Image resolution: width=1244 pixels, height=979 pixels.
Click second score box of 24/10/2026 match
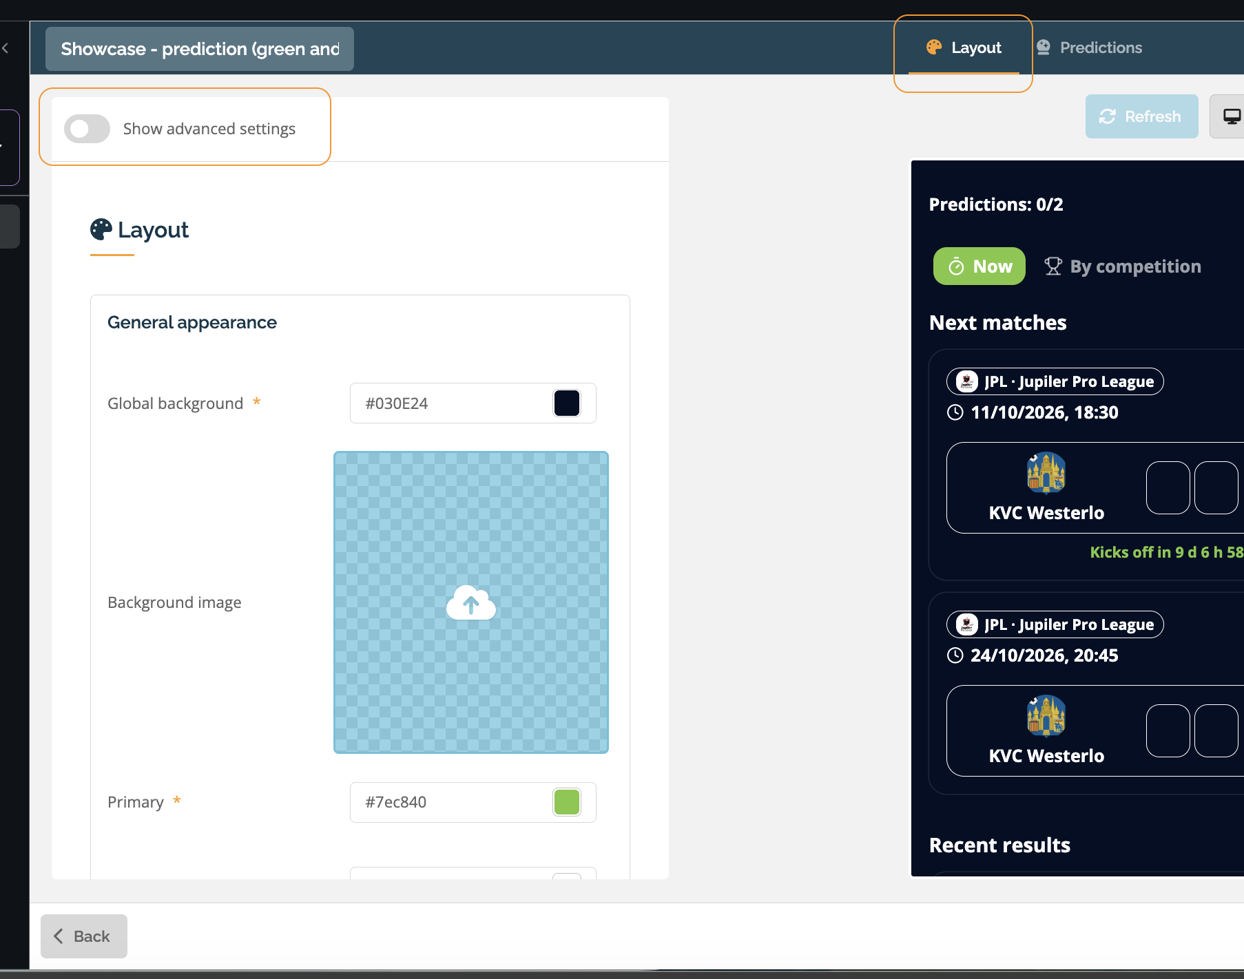coord(1216,730)
